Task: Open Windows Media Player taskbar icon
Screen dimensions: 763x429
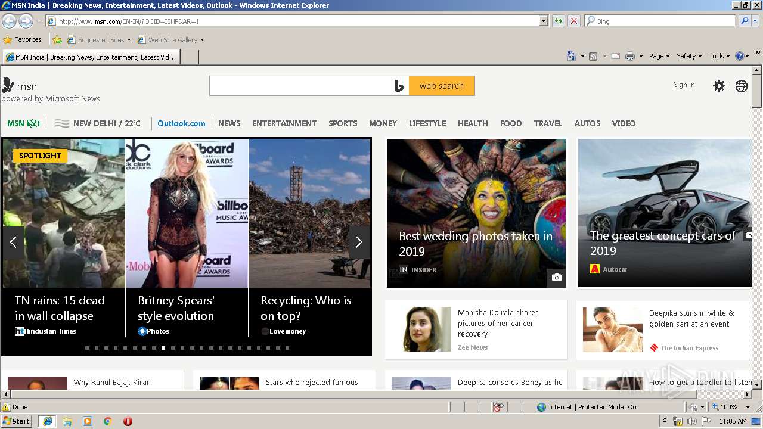Action: coord(88,421)
